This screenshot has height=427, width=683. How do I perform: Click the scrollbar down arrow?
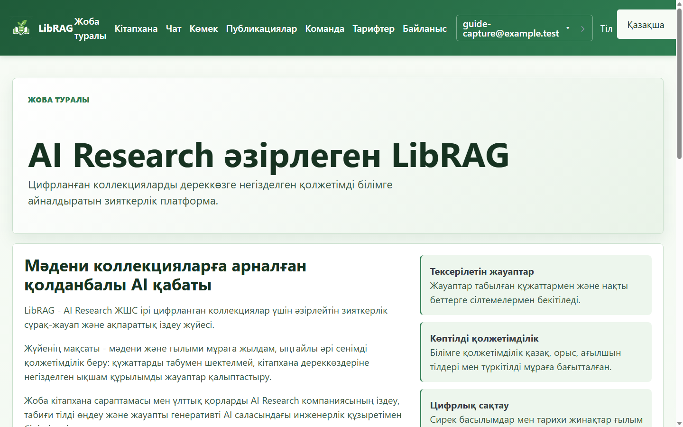point(679,423)
